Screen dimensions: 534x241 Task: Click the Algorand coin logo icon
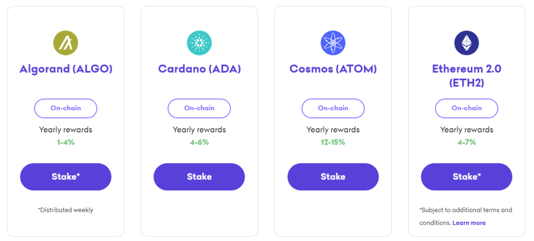pos(66,43)
